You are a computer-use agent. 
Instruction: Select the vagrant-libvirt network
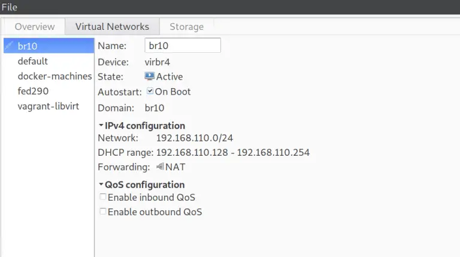click(49, 106)
